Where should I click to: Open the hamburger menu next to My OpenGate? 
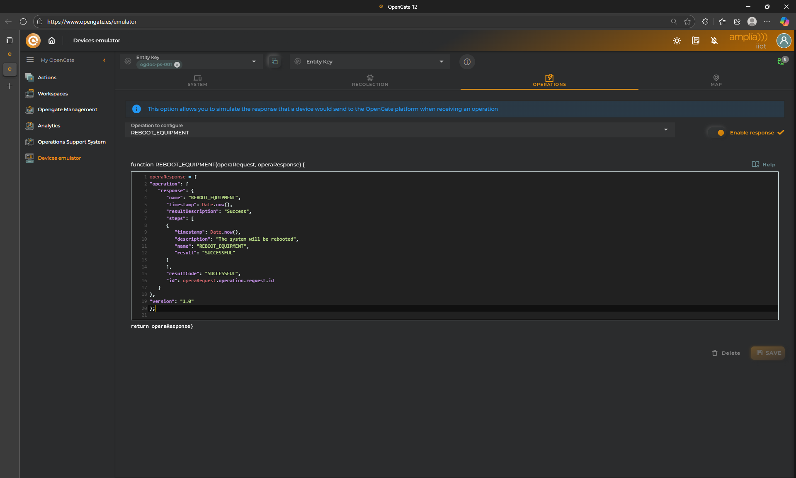pyautogui.click(x=30, y=60)
